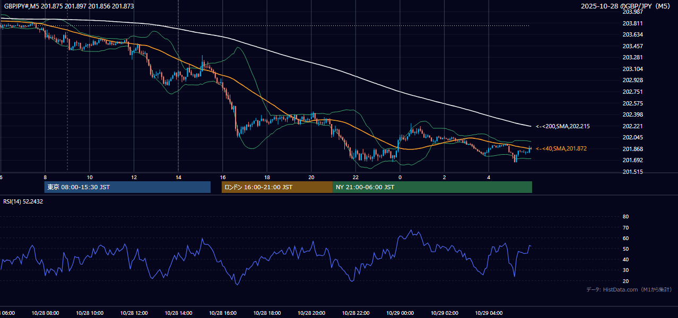This screenshot has width=678, height=318.
Task: Click hour tick 20 under price chart
Action: click(x=311, y=177)
